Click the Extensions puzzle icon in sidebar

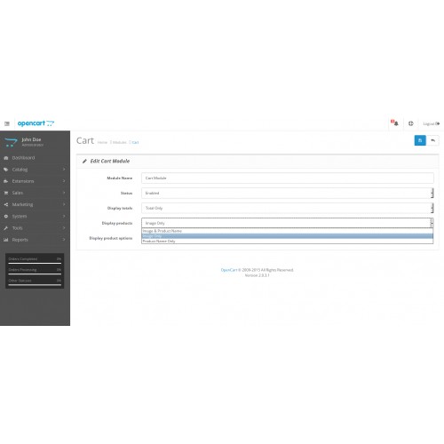tap(6, 181)
